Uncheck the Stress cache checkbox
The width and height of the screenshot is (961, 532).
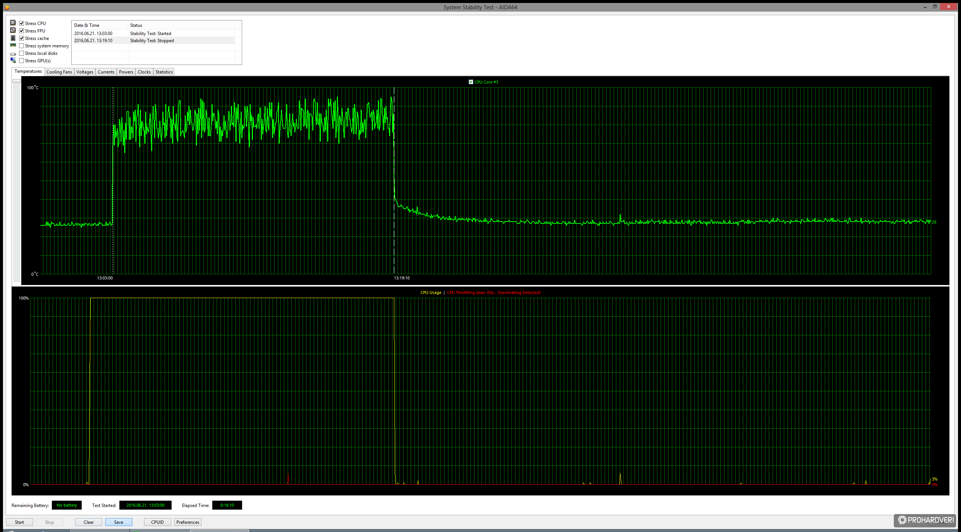coord(22,38)
